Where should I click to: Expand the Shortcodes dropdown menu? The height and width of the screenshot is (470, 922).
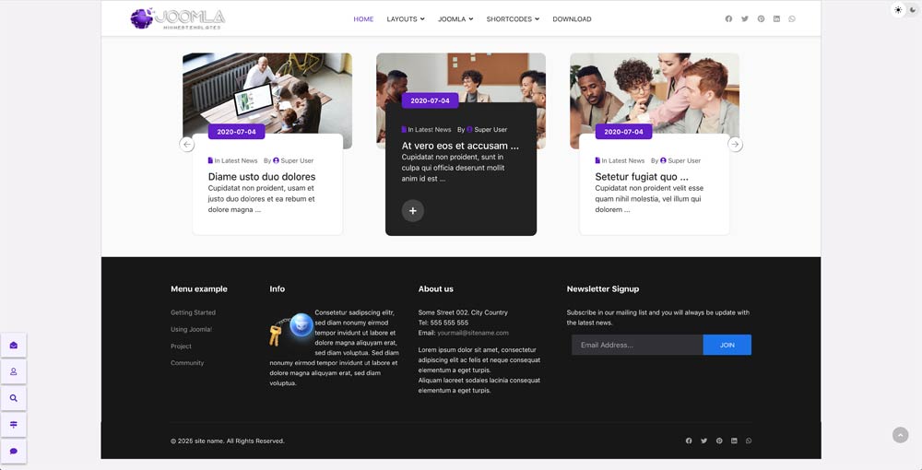pyautogui.click(x=513, y=18)
